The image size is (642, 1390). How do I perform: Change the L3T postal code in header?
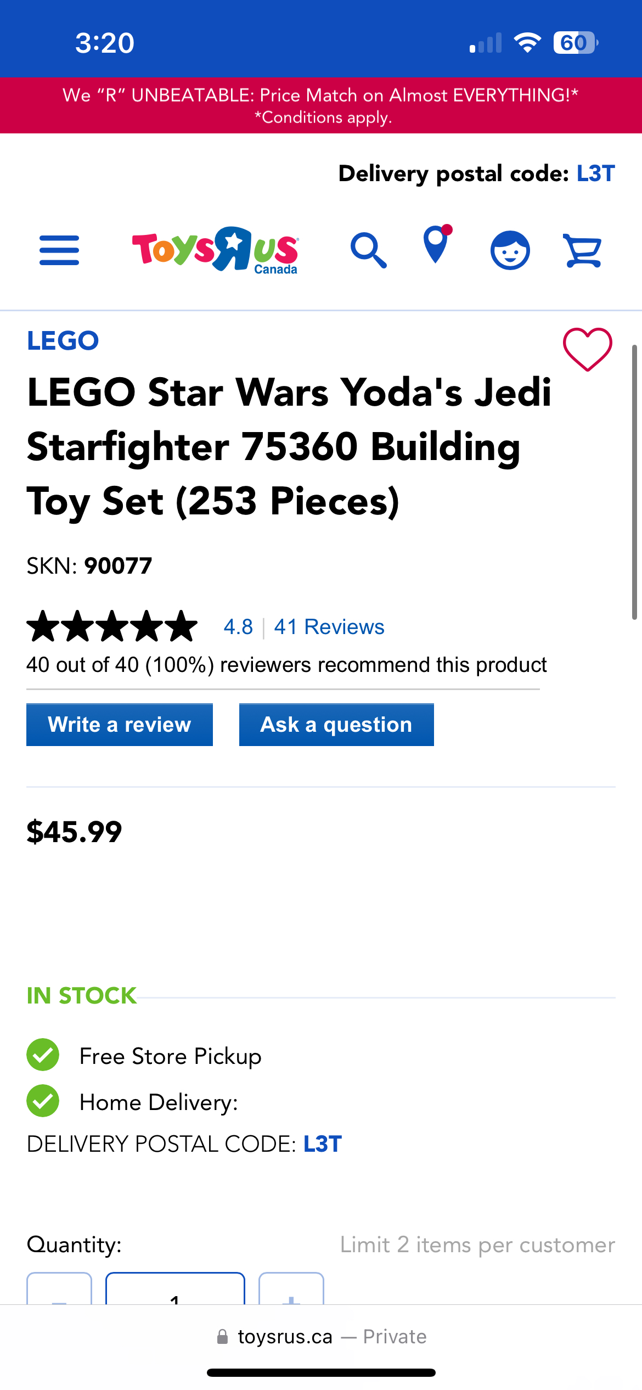[x=595, y=173]
